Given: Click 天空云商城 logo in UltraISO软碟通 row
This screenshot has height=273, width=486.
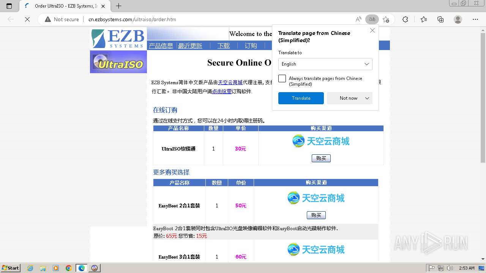Looking at the screenshot, I should [321, 141].
